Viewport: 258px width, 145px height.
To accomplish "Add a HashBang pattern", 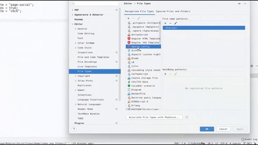I will click(165, 74).
